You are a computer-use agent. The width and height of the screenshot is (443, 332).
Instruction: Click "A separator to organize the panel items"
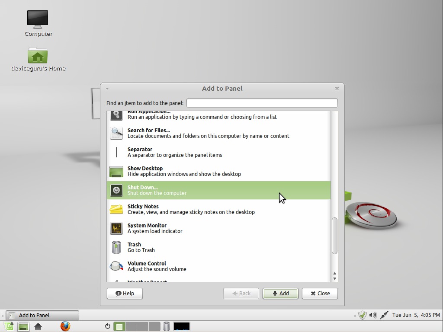click(175, 155)
